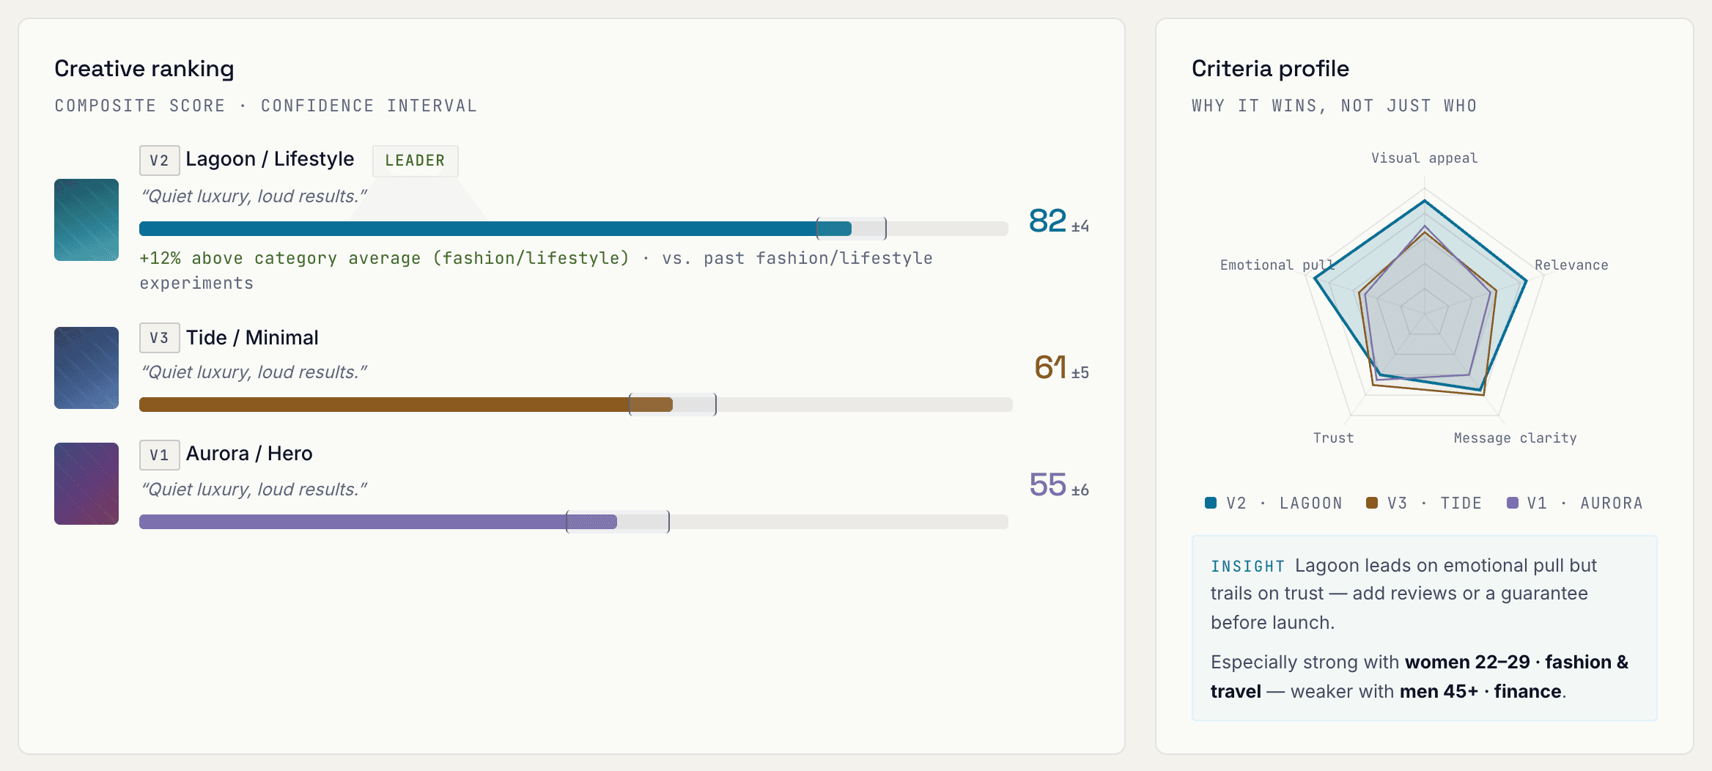Click the LEADER tag on Lagoon
Screen dimensions: 1712x771
pos(416,161)
